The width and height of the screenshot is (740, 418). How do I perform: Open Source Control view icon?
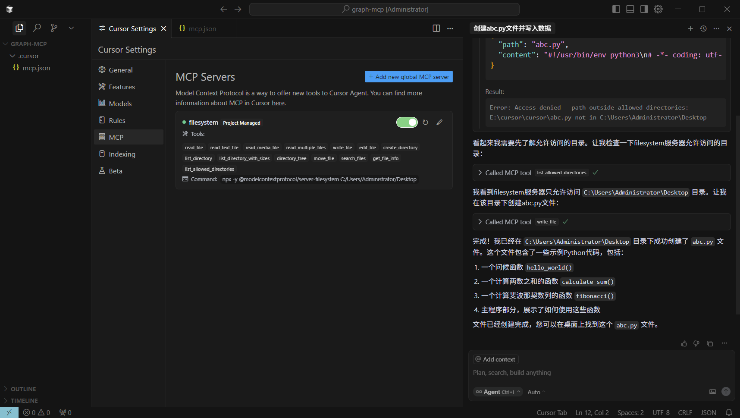[x=54, y=28]
